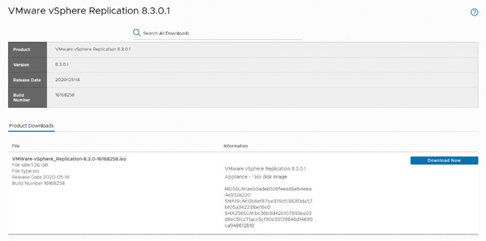Switch to the Product Downloads tab
Viewport: 486px width, 241px height.
click(31, 126)
